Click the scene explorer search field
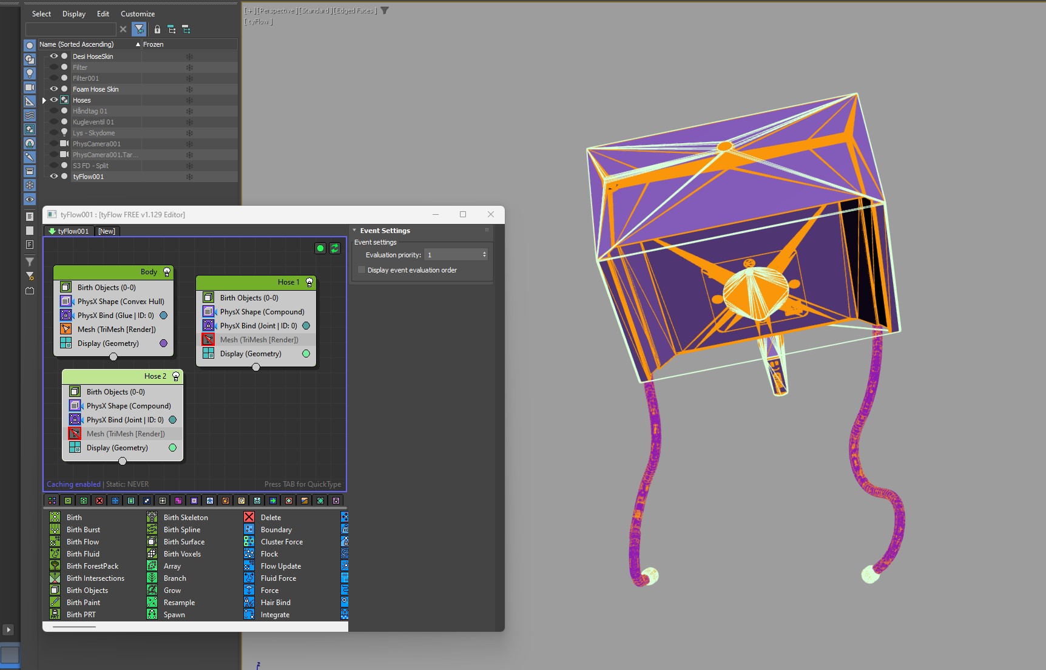 70,29
